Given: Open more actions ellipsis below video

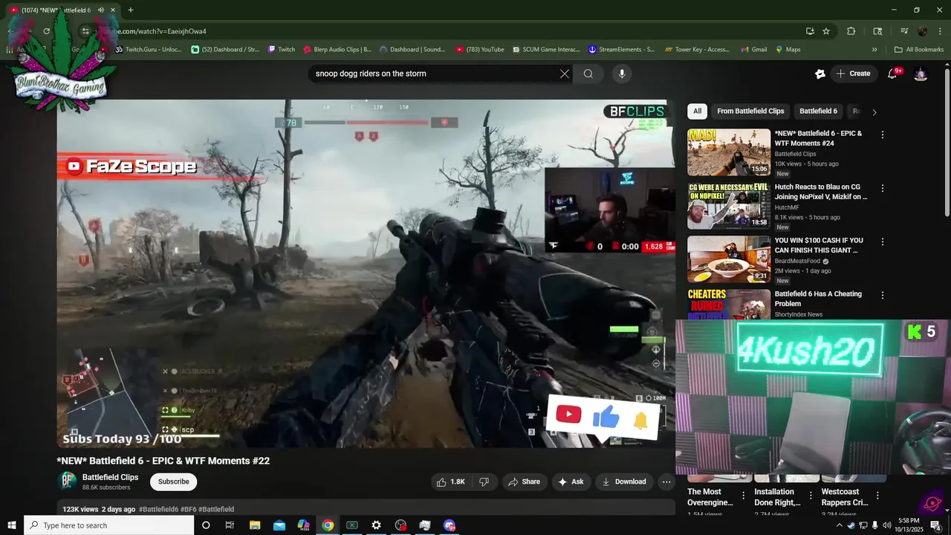Looking at the screenshot, I should coord(666,481).
